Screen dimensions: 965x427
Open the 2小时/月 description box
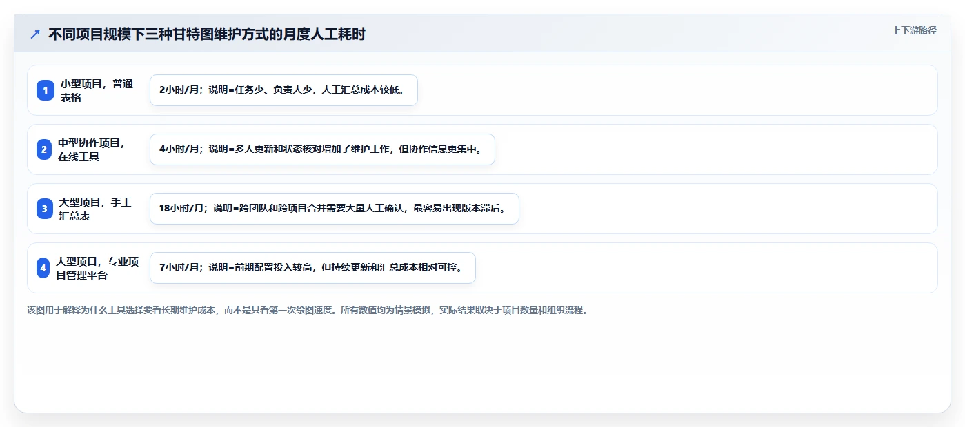(x=283, y=90)
